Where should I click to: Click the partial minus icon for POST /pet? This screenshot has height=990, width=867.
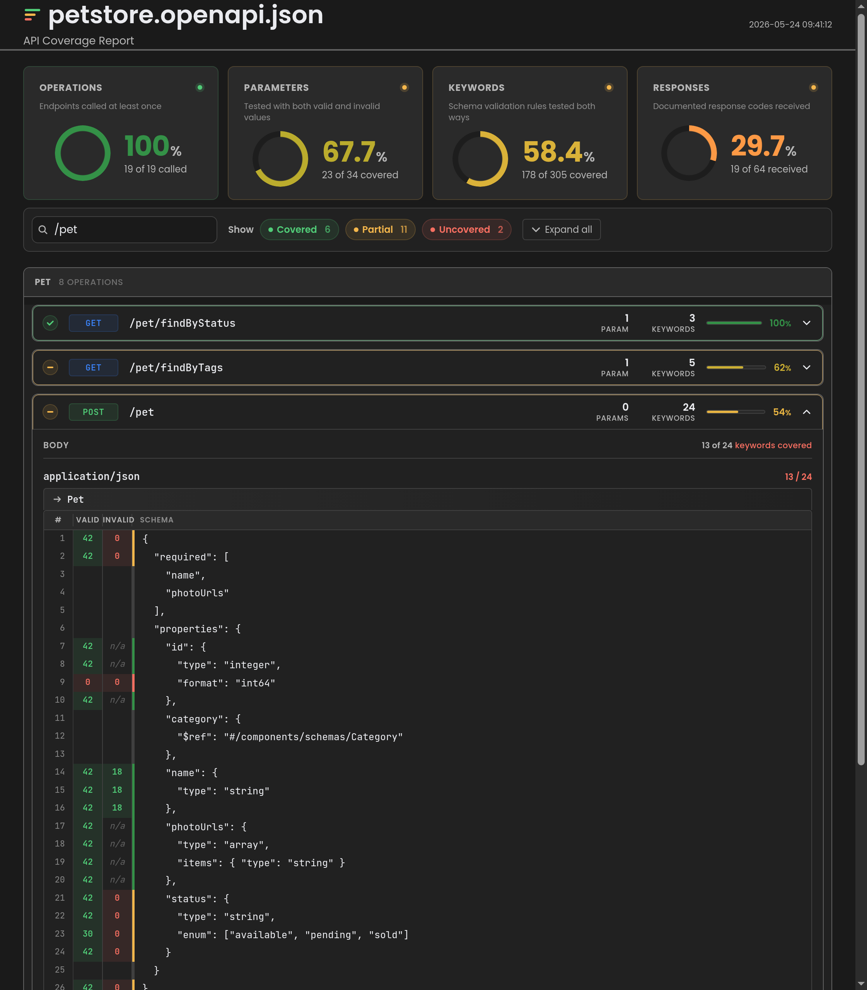pyautogui.click(x=50, y=412)
